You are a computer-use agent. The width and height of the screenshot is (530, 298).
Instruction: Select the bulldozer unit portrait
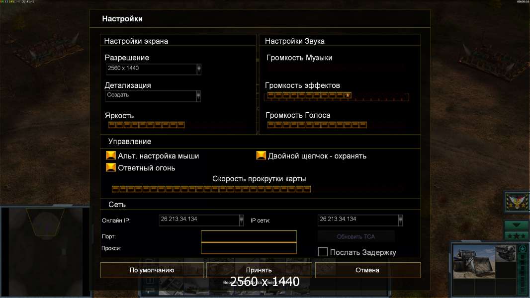click(x=474, y=262)
